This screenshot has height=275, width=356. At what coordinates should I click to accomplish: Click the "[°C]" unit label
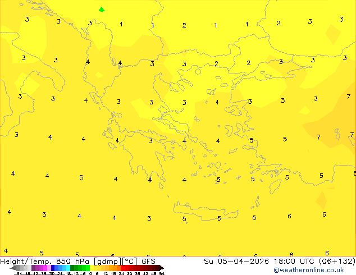[130, 262]
